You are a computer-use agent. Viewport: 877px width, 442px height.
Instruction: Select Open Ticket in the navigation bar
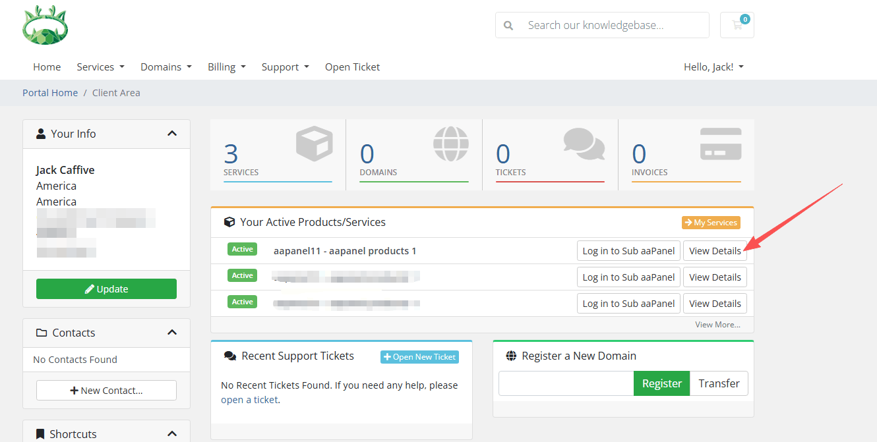352,67
